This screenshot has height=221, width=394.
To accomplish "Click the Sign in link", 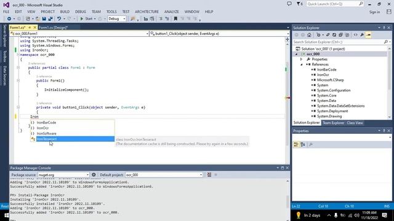I will tap(374, 12).
